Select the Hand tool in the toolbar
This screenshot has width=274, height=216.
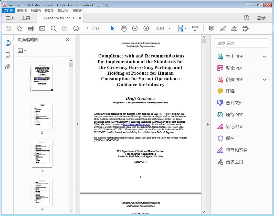[x=124, y=28]
